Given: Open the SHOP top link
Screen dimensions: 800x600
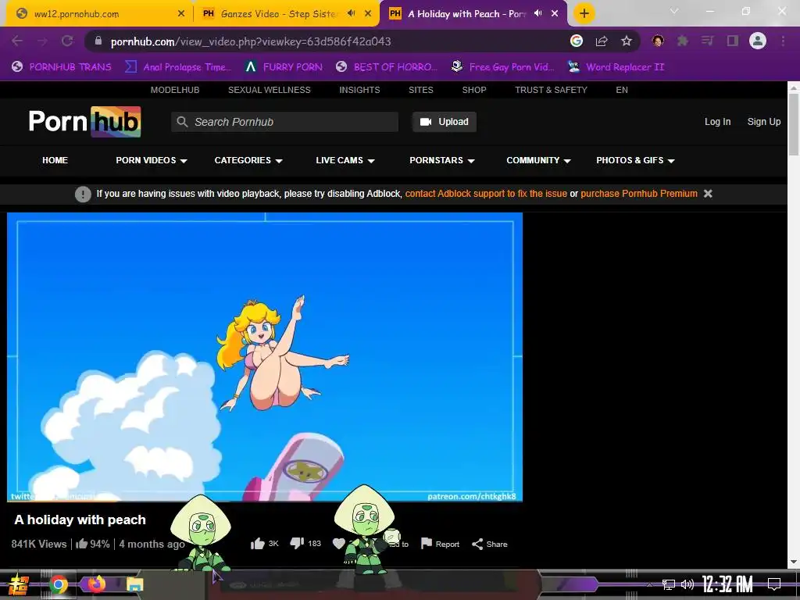Looking at the screenshot, I should (x=474, y=90).
